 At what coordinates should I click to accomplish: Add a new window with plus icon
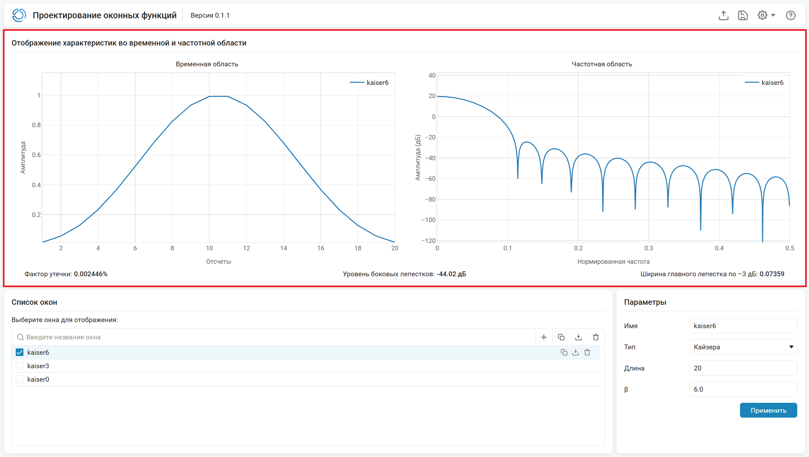pyautogui.click(x=544, y=337)
